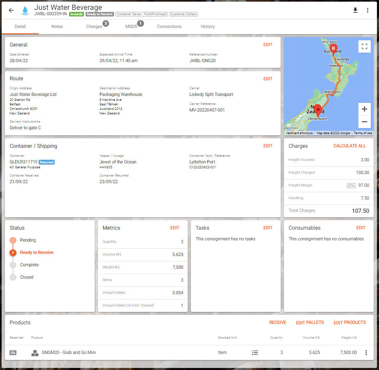Open the Connections tab
This screenshot has height=370, width=379.
coord(169,27)
